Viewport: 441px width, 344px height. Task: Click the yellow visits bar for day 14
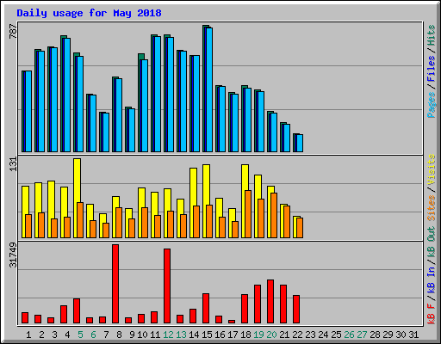(193, 187)
